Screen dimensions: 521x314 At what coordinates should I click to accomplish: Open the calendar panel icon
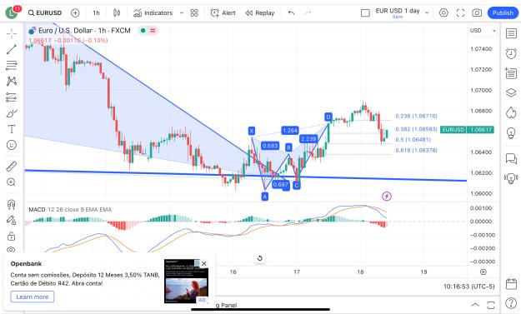pos(511,284)
